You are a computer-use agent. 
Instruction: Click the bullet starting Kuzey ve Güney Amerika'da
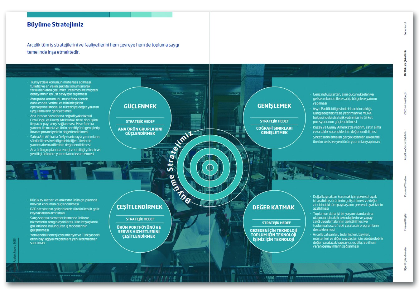(x=347, y=129)
